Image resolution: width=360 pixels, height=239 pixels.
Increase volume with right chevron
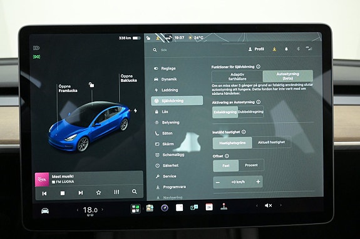pos(280,205)
